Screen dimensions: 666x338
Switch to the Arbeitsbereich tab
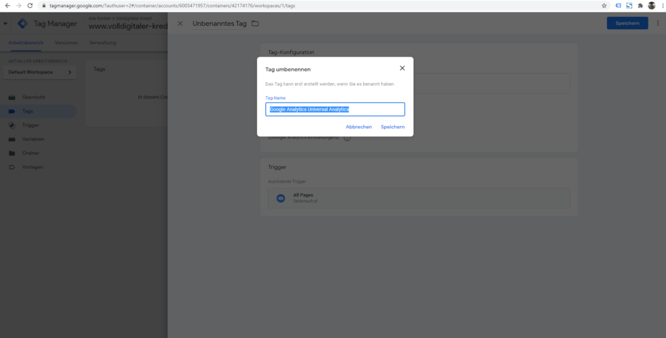pyautogui.click(x=26, y=43)
